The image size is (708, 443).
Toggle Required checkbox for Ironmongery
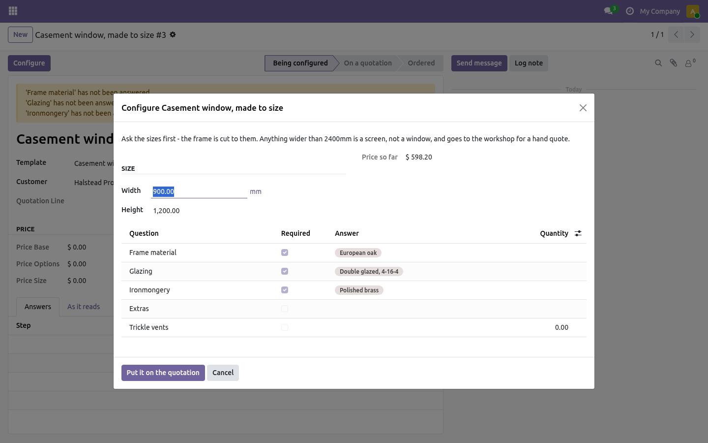click(x=285, y=290)
